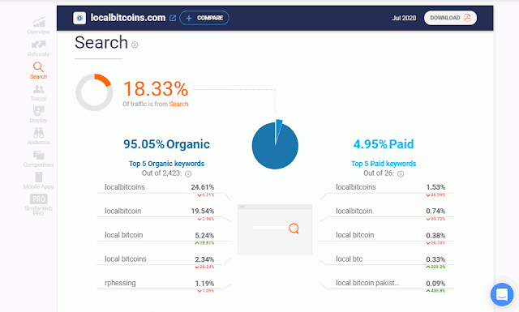Click the 18.33% traffic figure
The image size is (519, 312).
tap(156, 88)
